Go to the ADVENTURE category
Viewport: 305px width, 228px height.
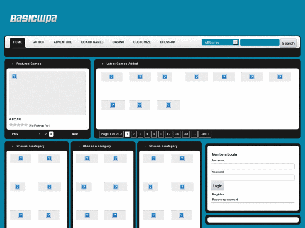[63, 42]
